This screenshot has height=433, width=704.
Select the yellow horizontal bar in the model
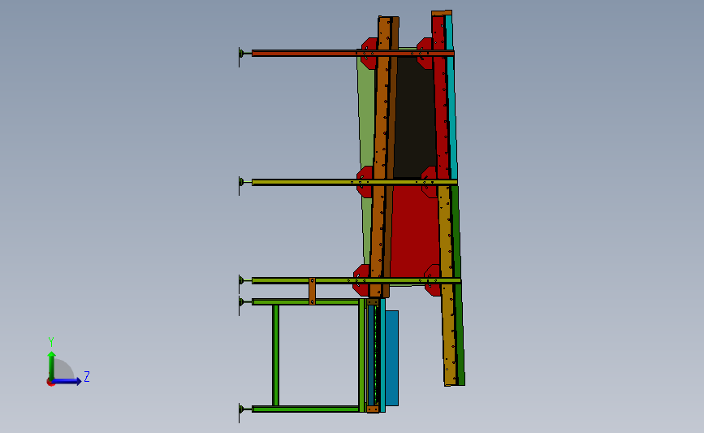coord(355,182)
